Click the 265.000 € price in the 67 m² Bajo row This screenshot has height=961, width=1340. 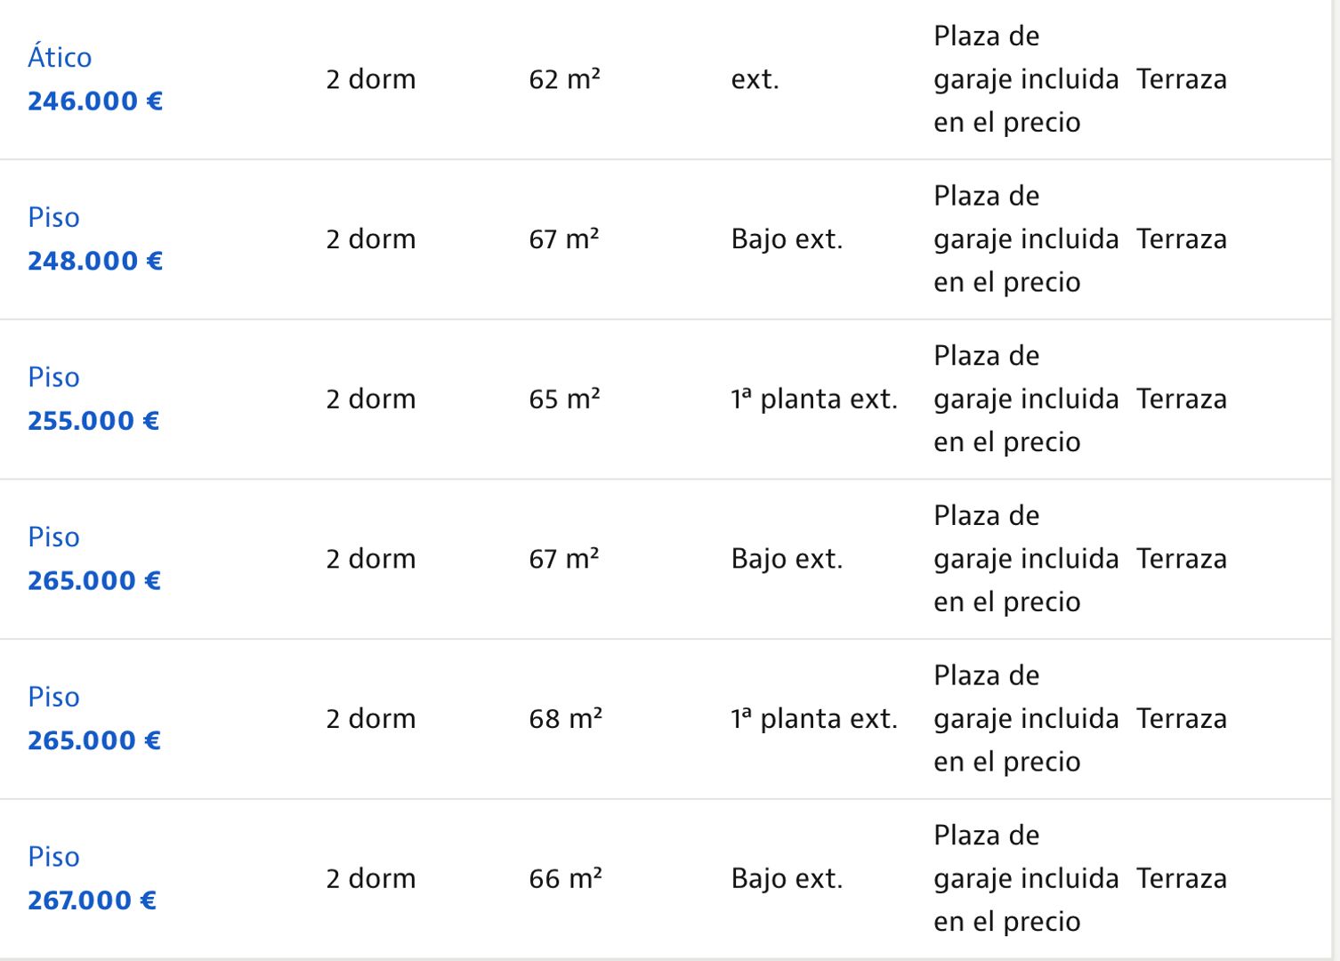point(94,581)
